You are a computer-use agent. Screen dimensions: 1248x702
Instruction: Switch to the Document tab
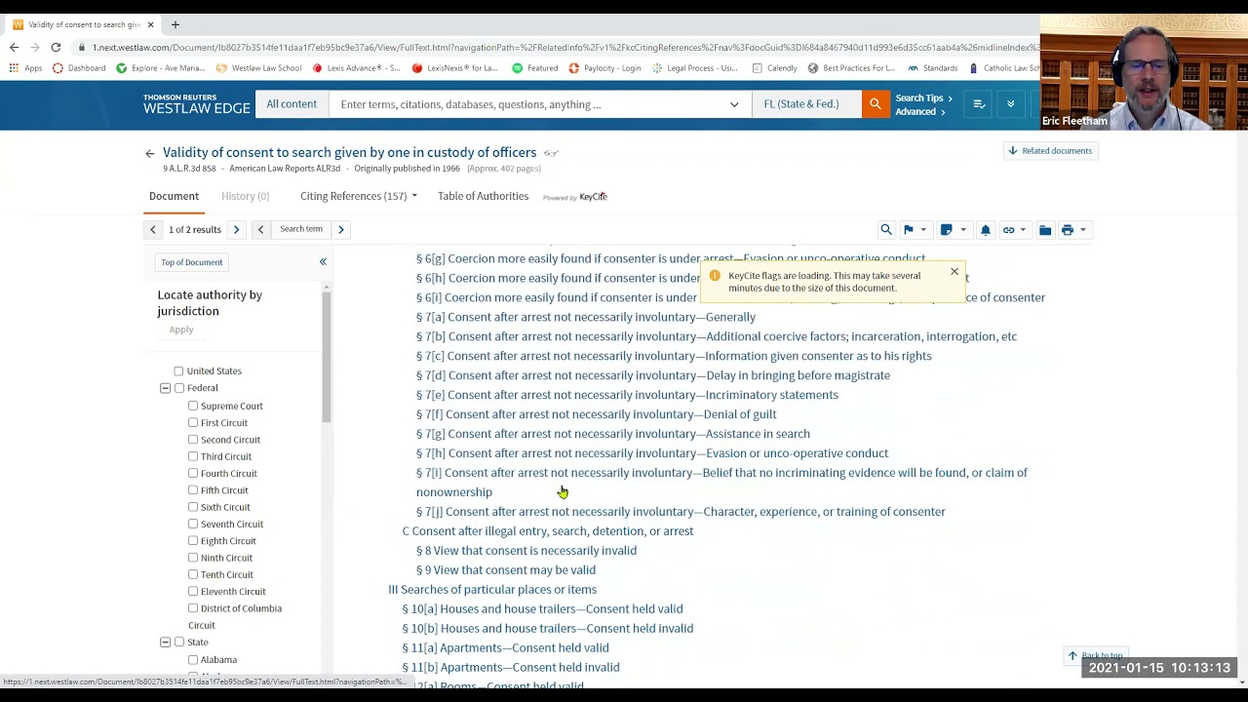(174, 196)
